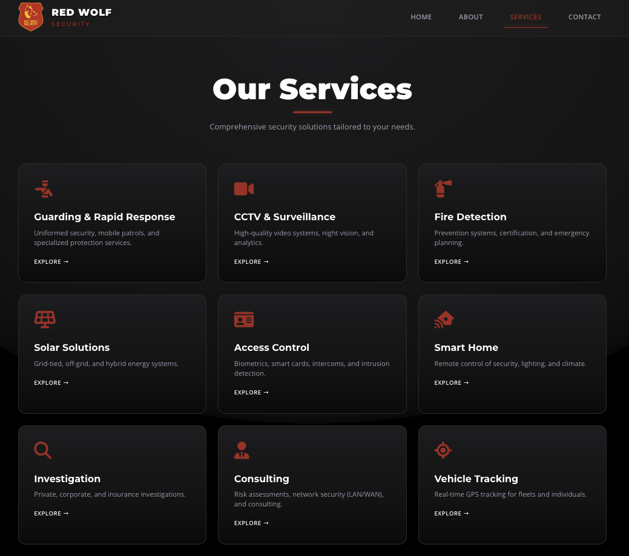Click 'Remote control of security' description
The image size is (629, 556).
tap(510, 364)
